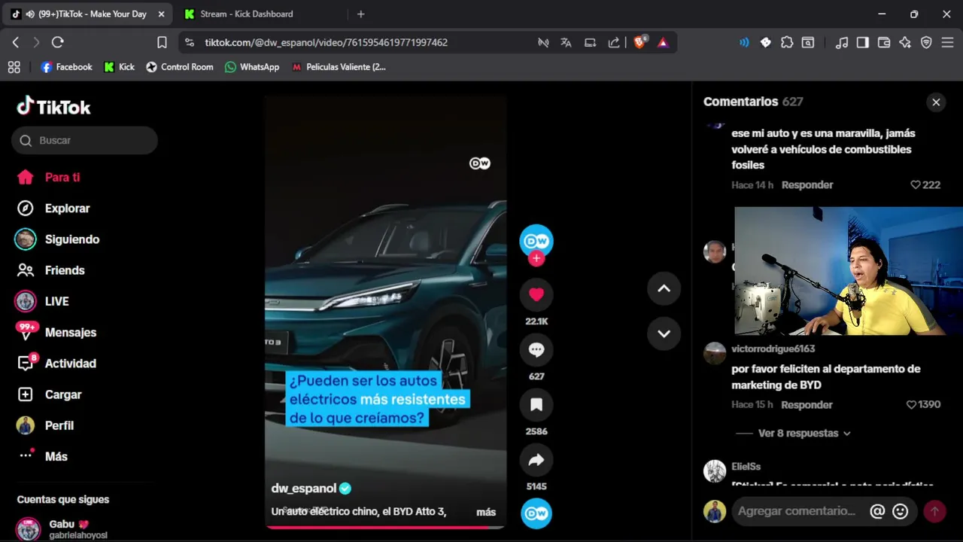
Task: Open the browser main menu hamburger
Action: pos(948,43)
